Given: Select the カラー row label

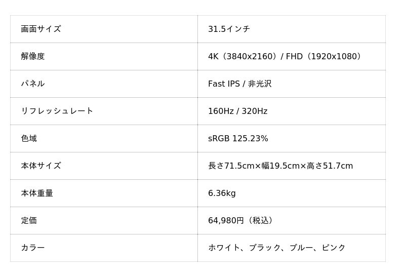Looking at the screenshot, I should click(33, 248).
